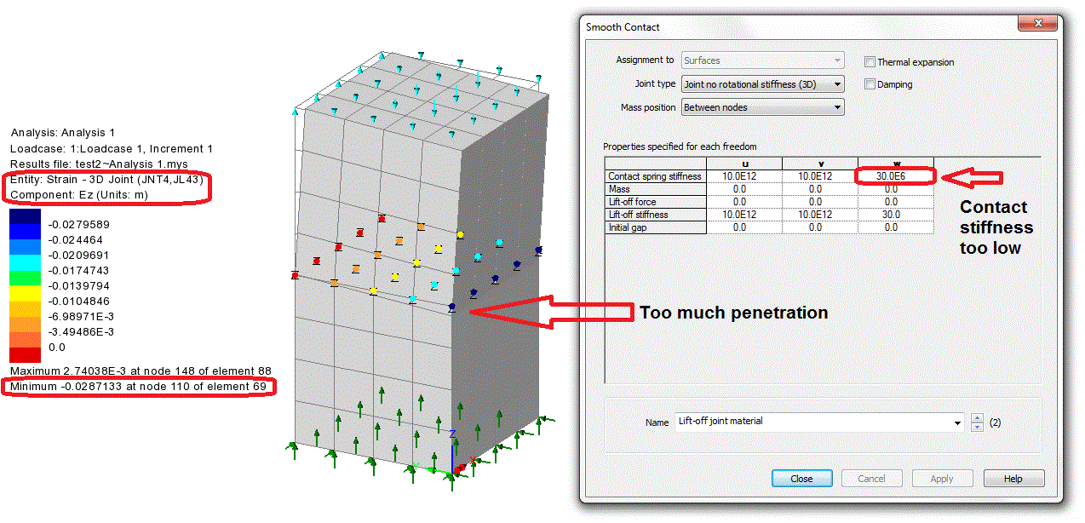Click the Help button
The image size is (1085, 523).
(x=1013, y=479)
